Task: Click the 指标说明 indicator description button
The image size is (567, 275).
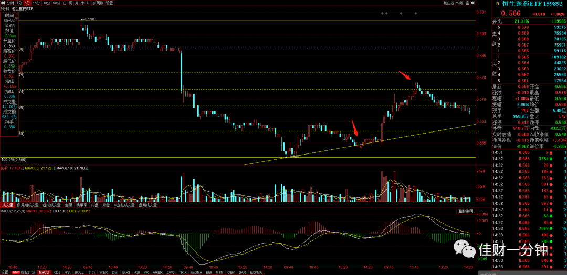Action: 466,211
